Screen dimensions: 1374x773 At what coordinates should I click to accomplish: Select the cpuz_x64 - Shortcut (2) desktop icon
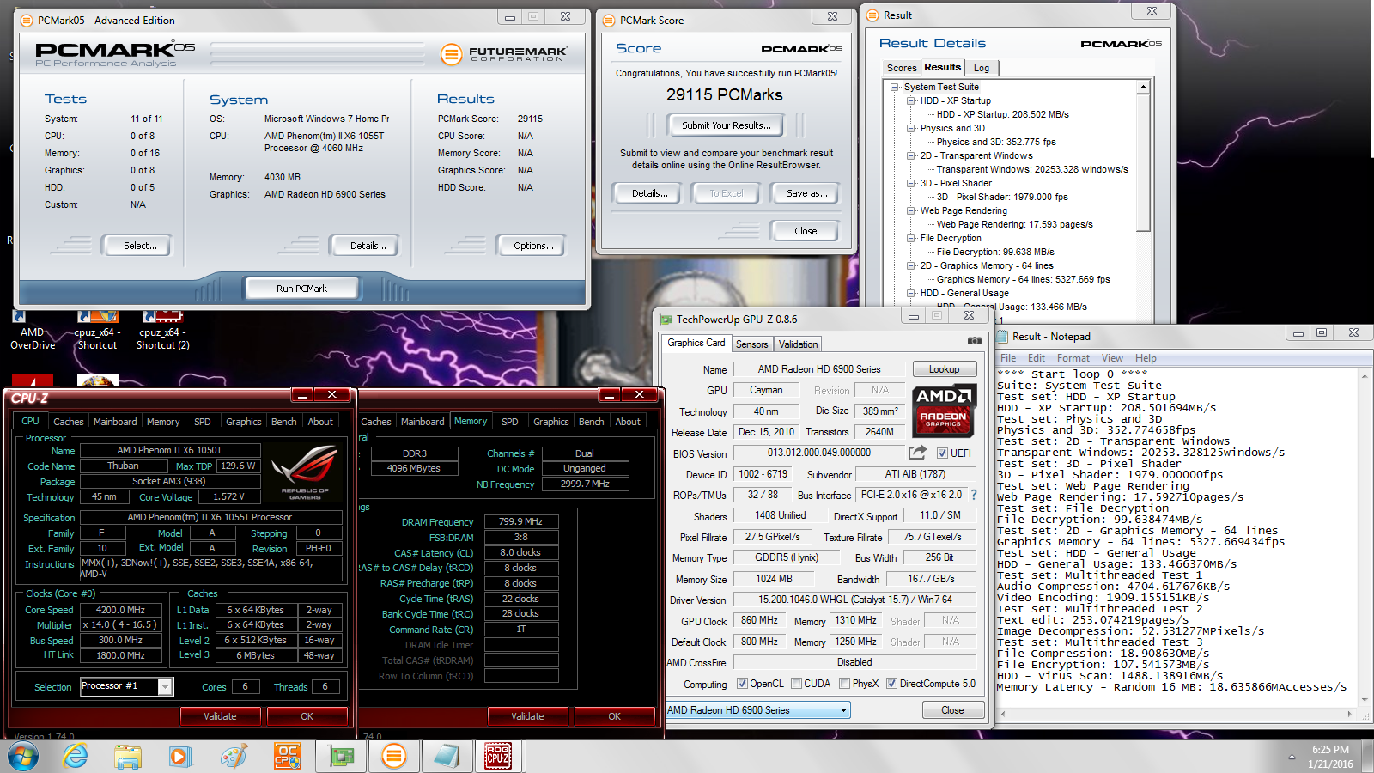pos(163,332)
